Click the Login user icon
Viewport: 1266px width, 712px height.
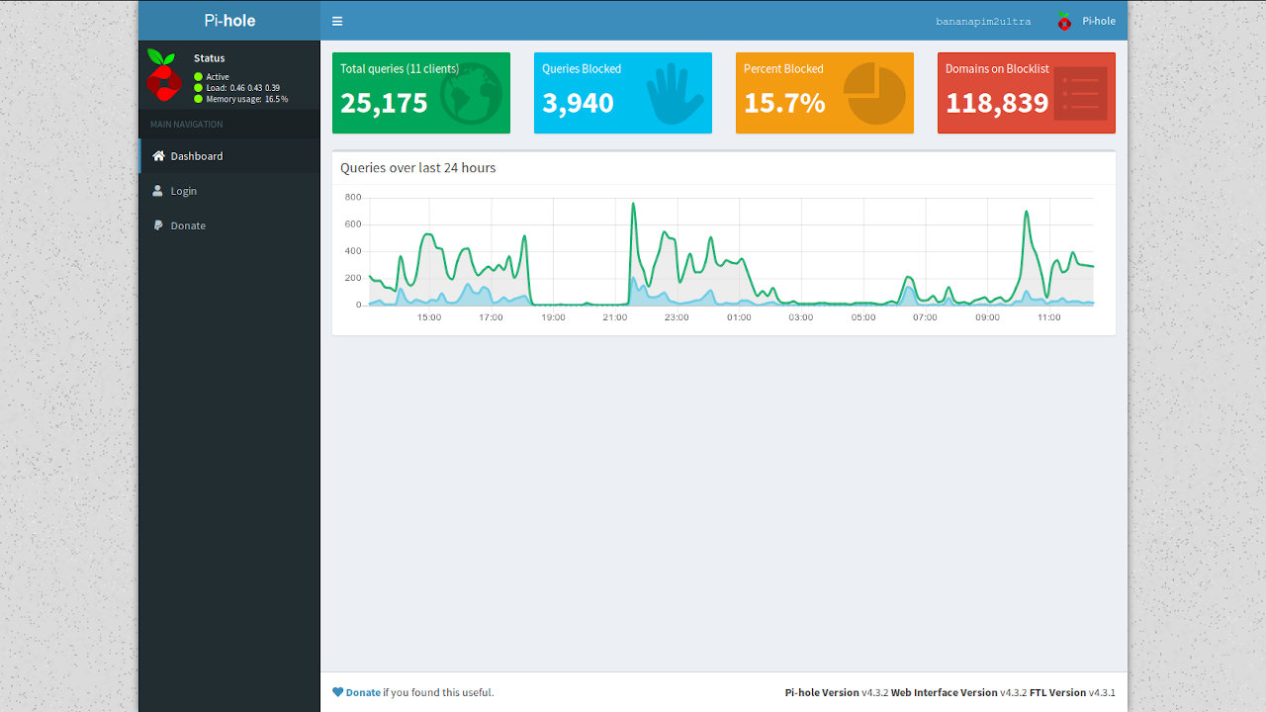157,190
